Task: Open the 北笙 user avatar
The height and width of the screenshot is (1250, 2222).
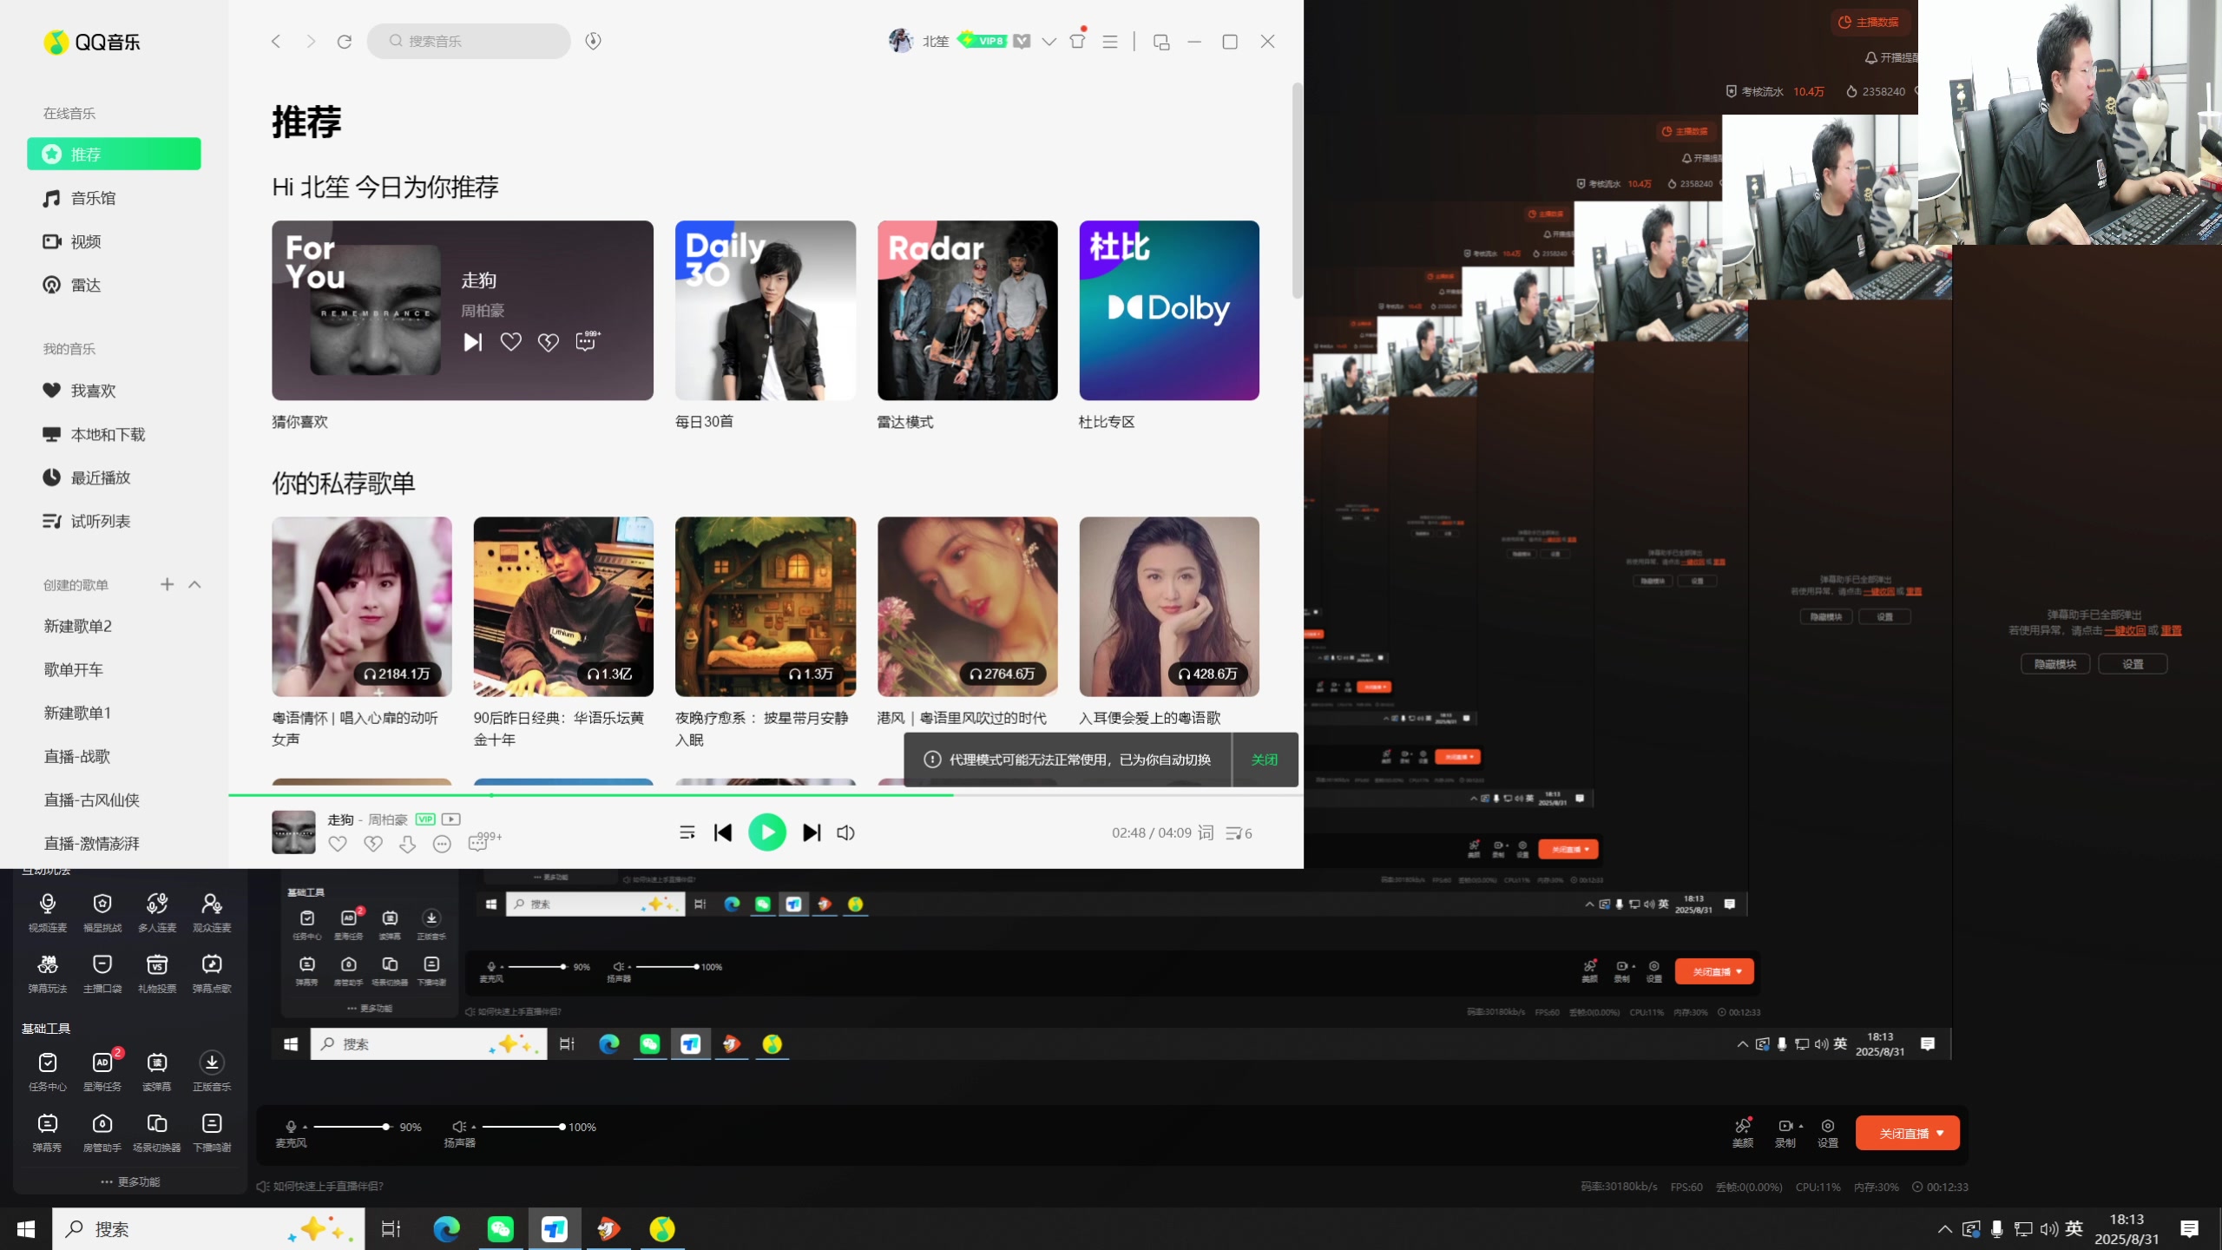Action: tap(901, 41)
